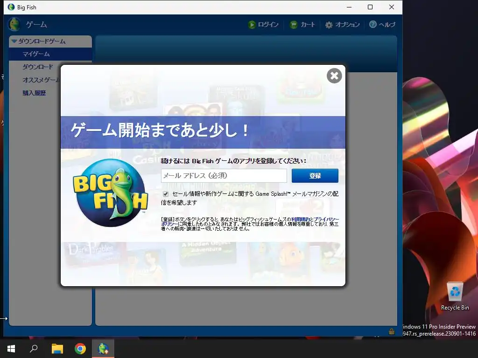Click the Big Fish logo in dialog
This screenshot has width=478, height=358.
click(110, 193)
